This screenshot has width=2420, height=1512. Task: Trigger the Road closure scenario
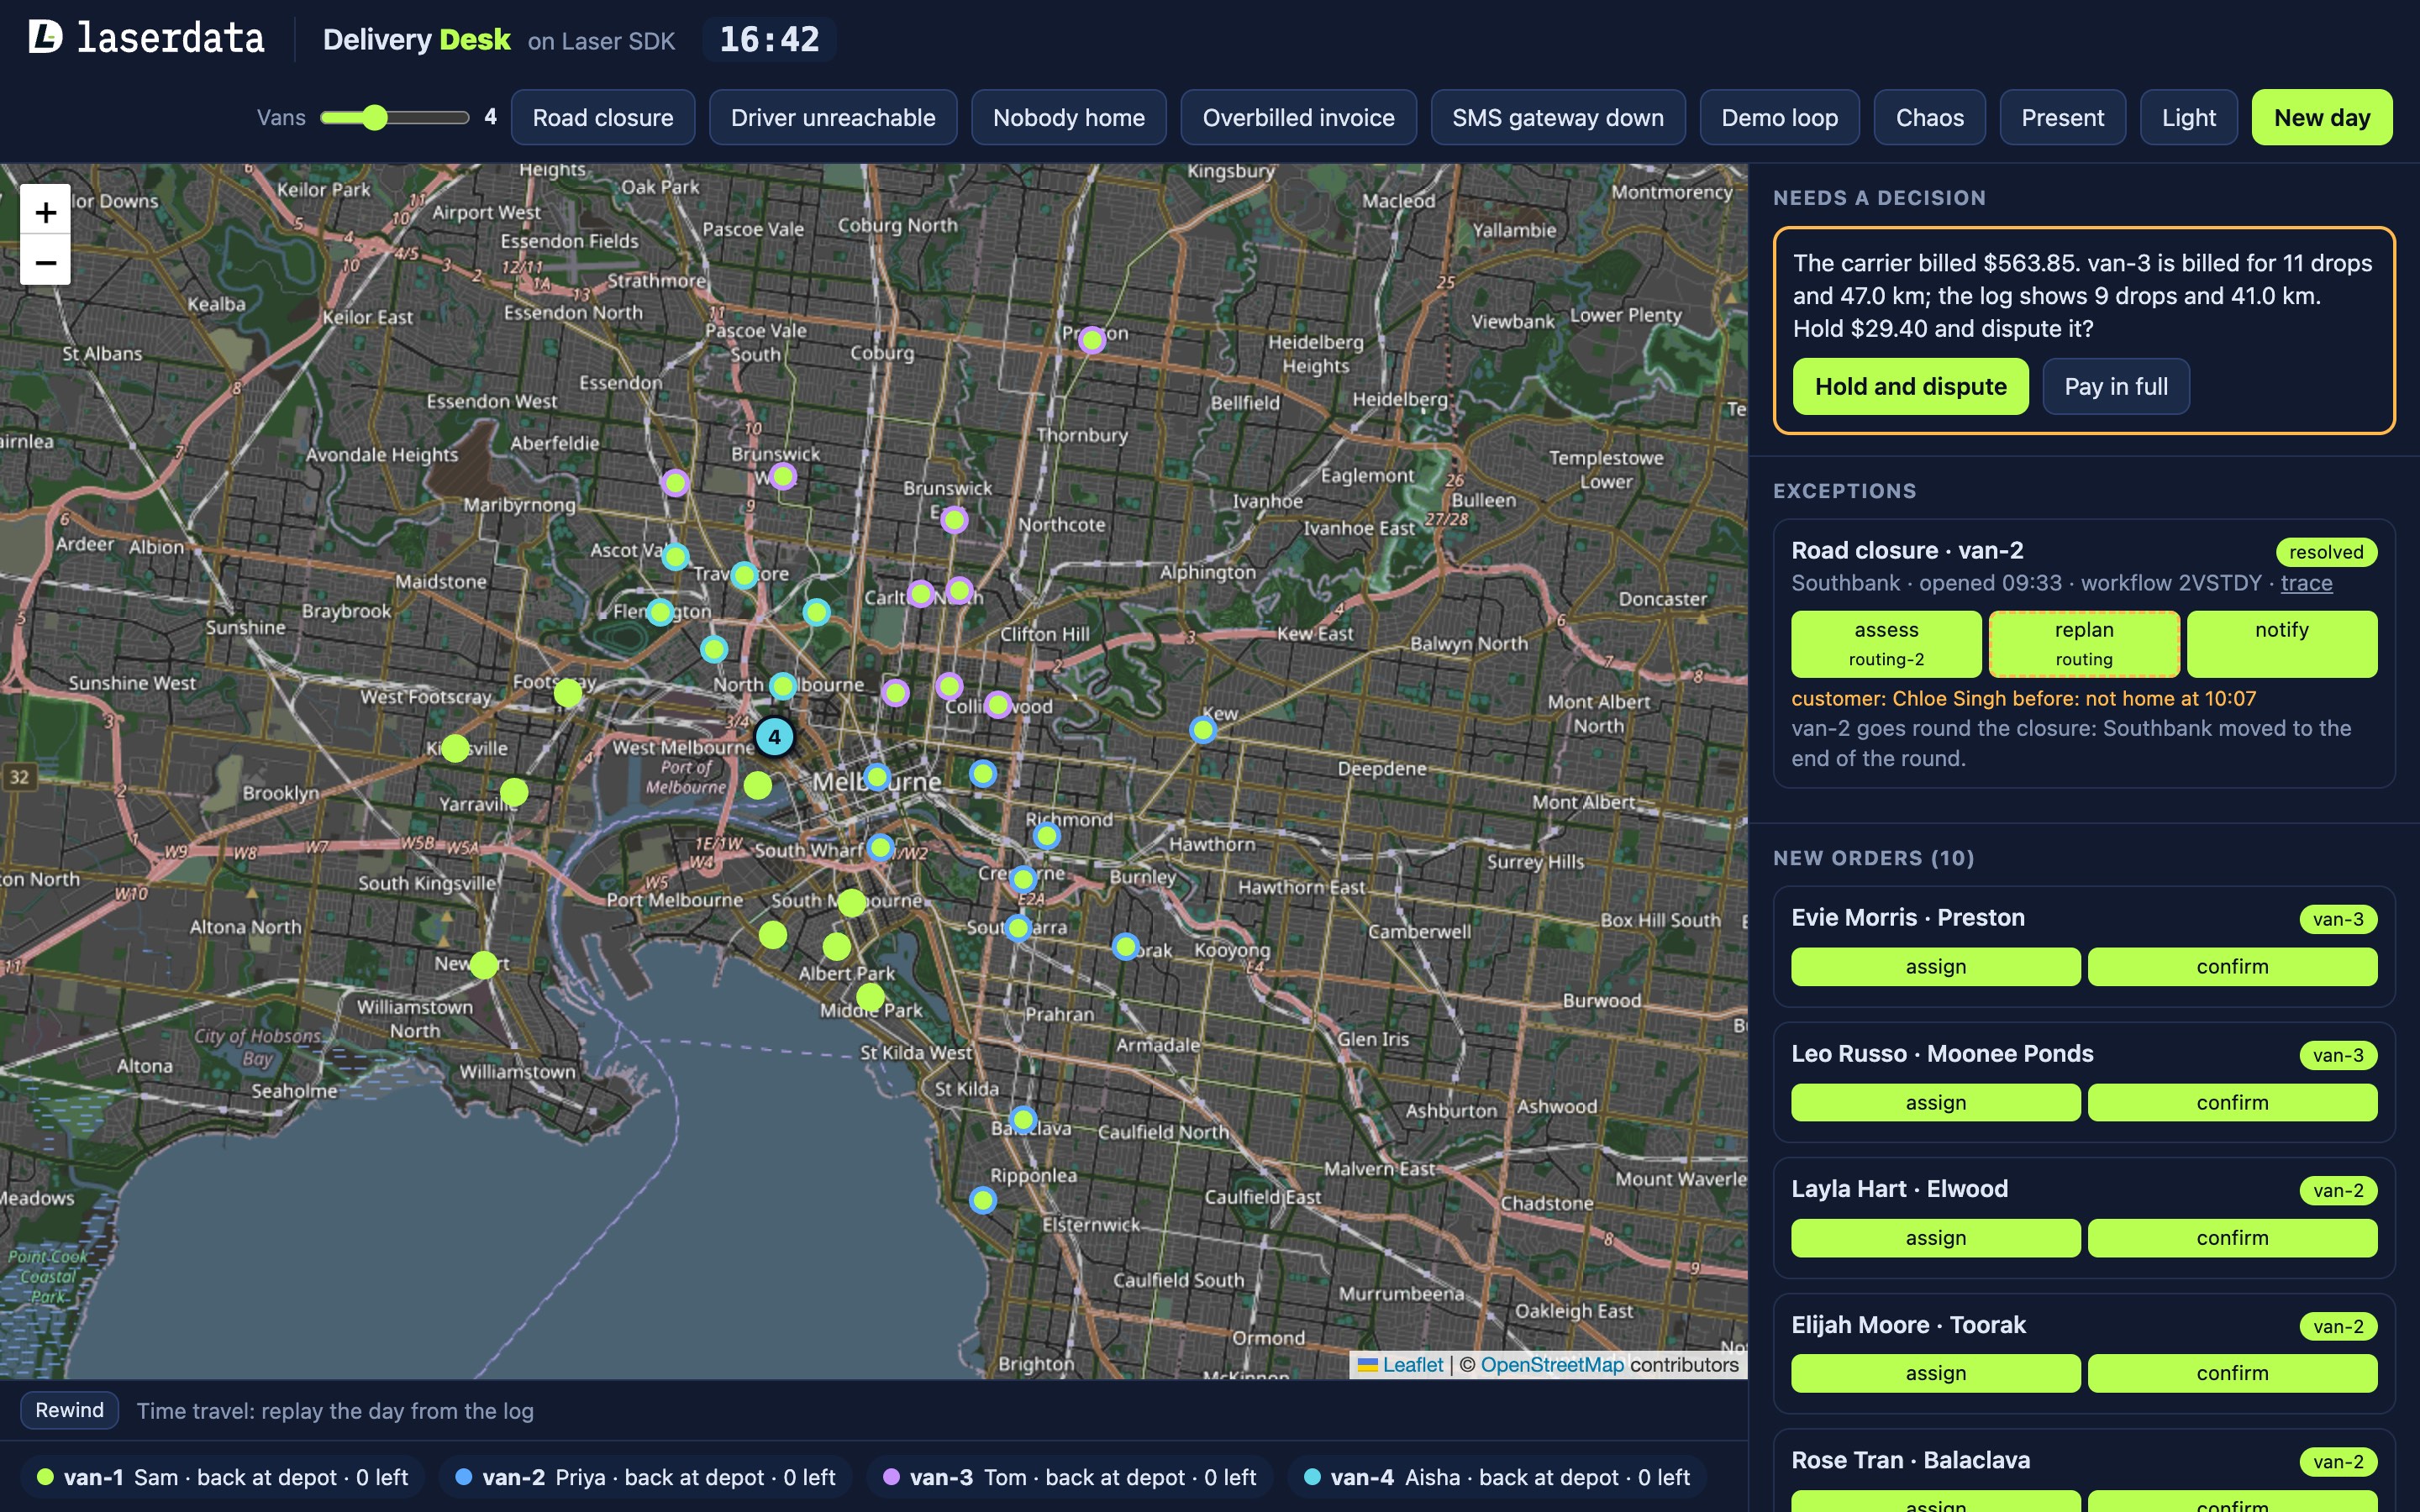603,117
